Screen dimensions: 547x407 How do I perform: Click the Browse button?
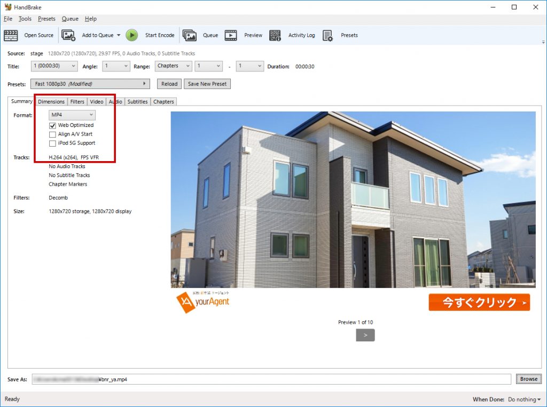(528, 379)
